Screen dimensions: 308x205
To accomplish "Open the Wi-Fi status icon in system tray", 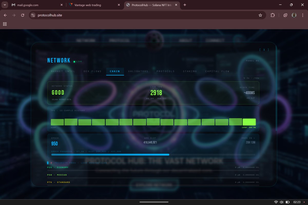I will 276,202.
